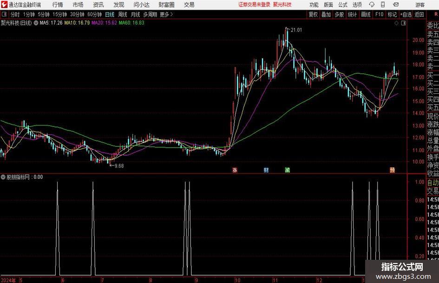
Task: Click the blue 财 event marker
Action: point(266,170)
